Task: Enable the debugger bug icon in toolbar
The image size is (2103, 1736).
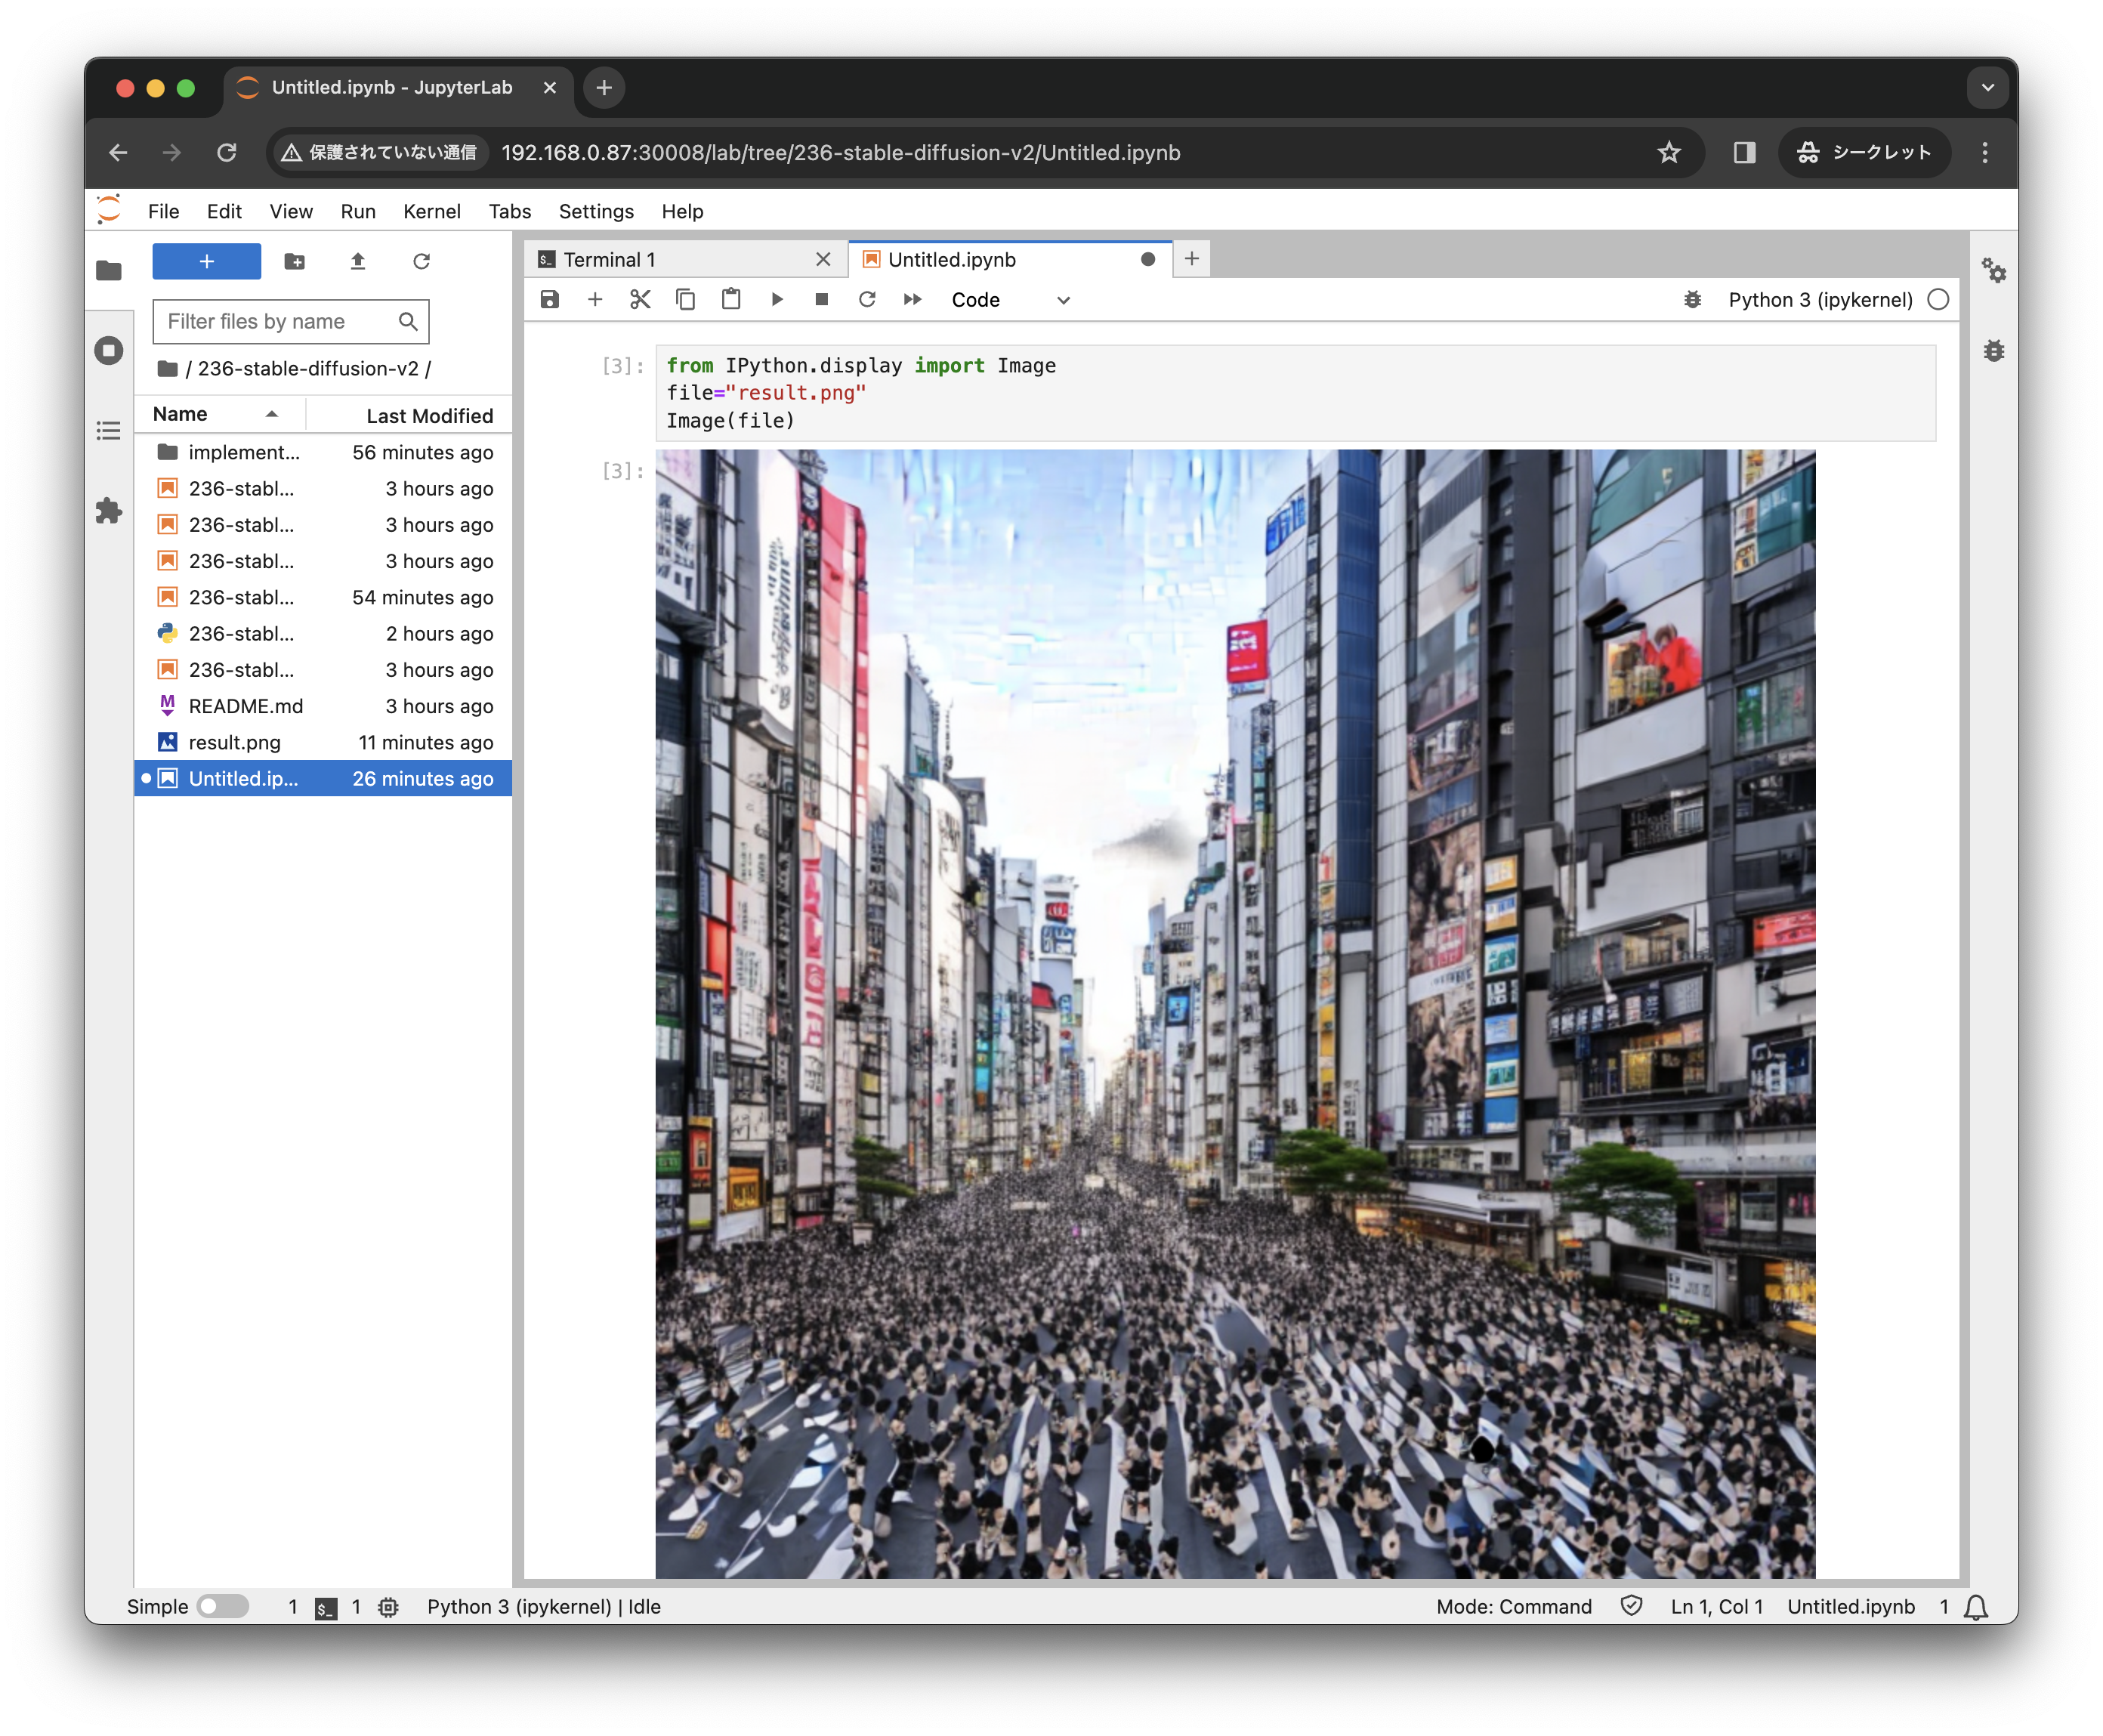Action: (1692, 299)
